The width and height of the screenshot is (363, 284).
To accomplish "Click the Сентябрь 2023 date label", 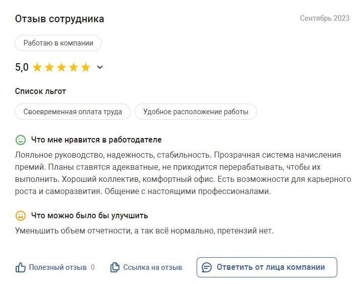I will tap(325, 18).
